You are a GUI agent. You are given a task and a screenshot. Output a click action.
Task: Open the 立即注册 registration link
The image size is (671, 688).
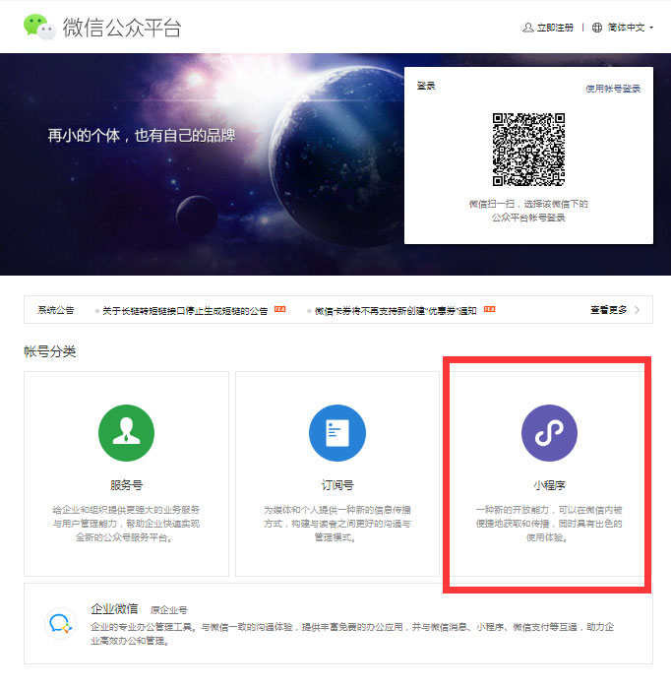pos(555,28)
